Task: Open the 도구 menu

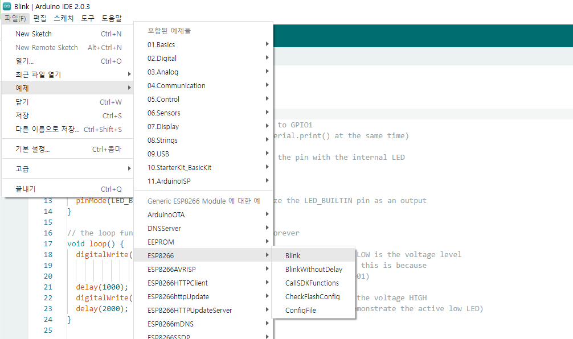Action: [88, 18]
